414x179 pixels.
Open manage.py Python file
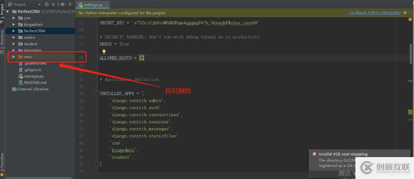click(x=31, y=76)
